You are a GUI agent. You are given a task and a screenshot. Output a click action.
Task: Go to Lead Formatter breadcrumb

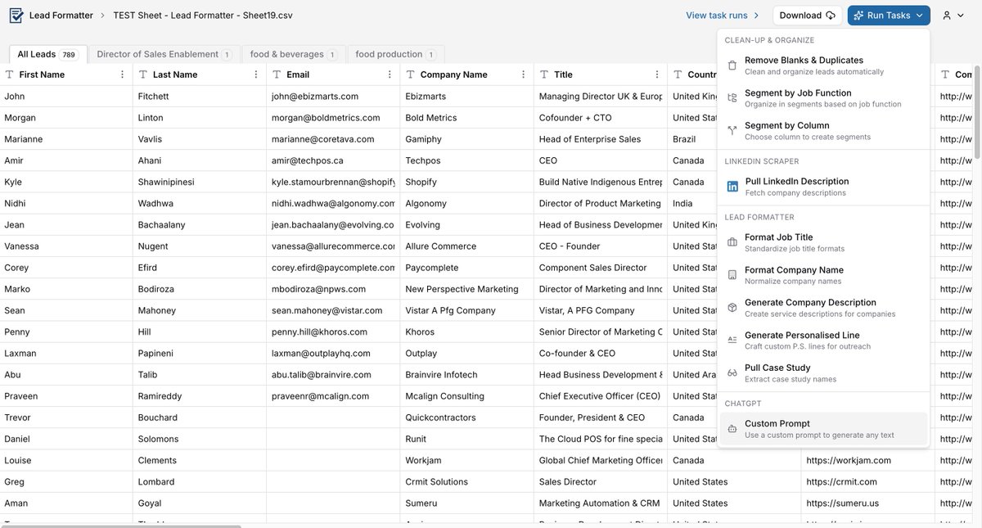pos(61,16)
